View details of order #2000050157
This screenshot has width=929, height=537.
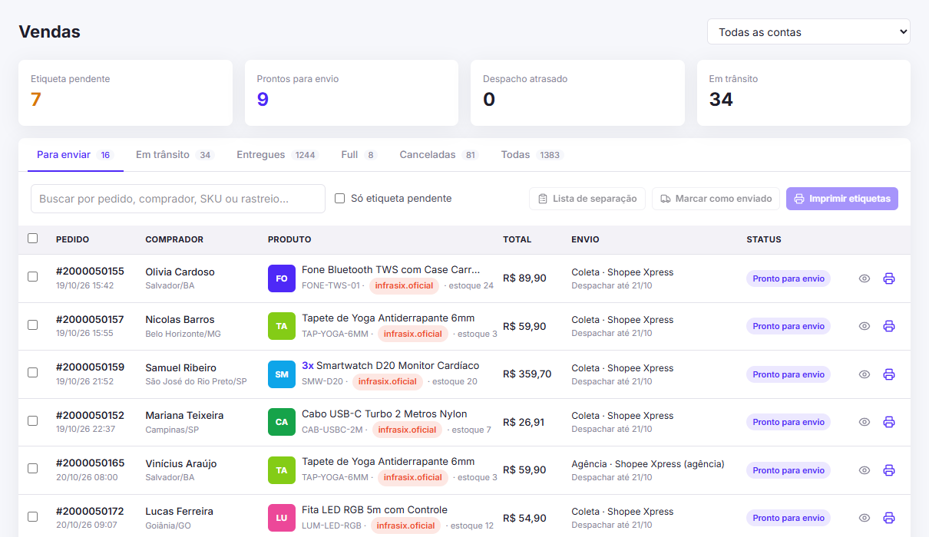pos(865,326)
